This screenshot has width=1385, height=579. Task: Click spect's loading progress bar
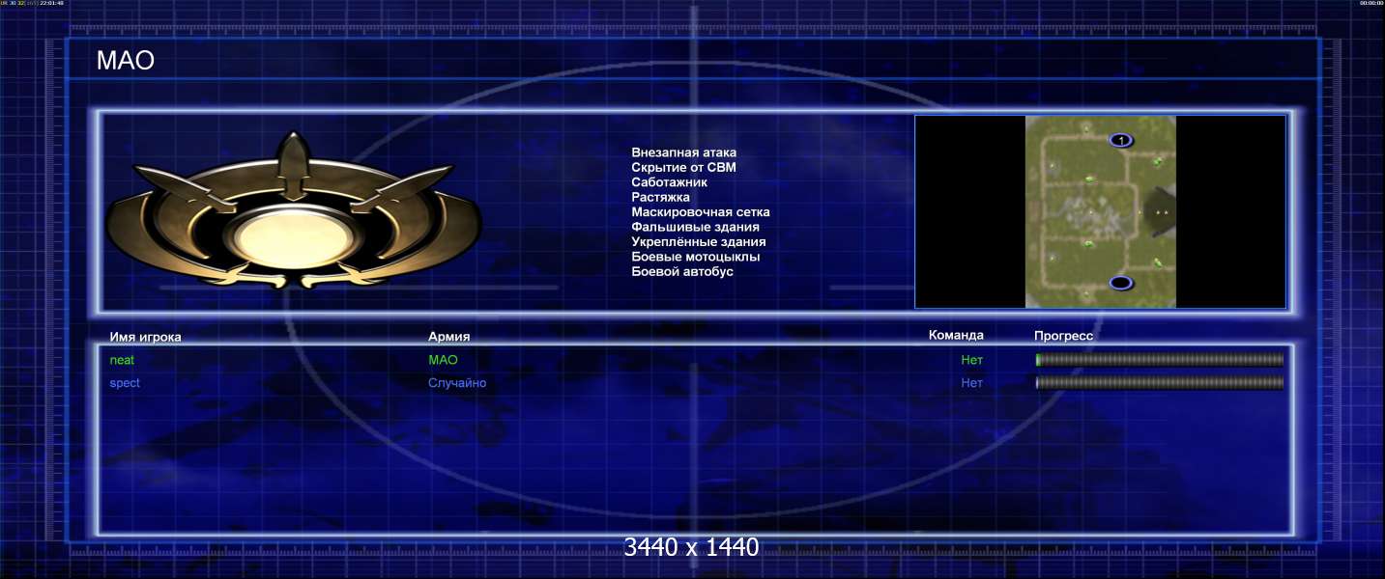[x=1160, y=383]
